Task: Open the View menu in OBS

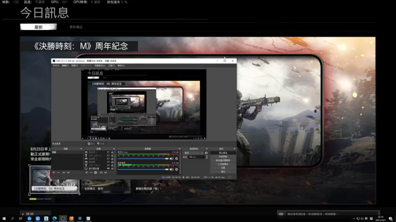Action: pos(75,66)
